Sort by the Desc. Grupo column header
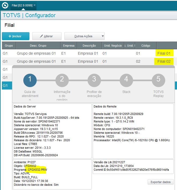The height and width of the screenshot is (190, 177). point(38,46)
